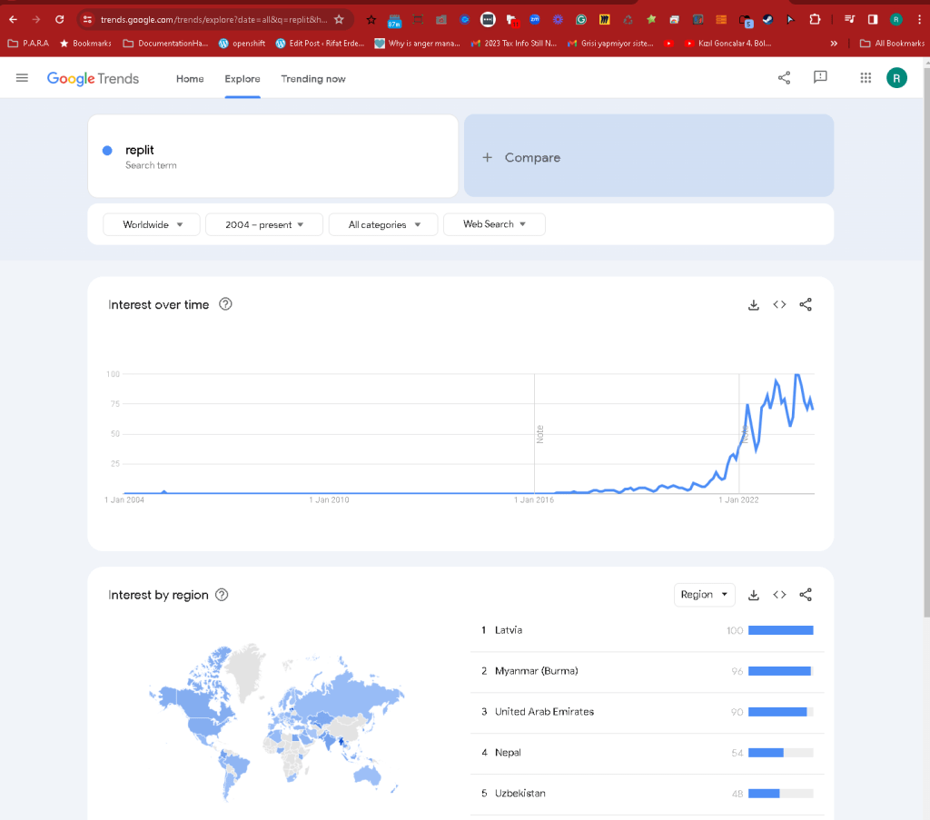
Task: Open the Chrome profile avatar in the browser toolbar
Action: point(896,20)
